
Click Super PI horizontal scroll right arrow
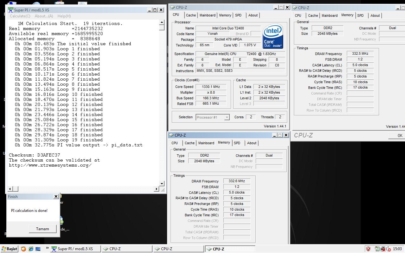point(156,189)
